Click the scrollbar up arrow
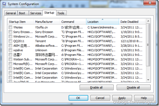This screenshot has height=106, width=159. [x=148, y=21]
